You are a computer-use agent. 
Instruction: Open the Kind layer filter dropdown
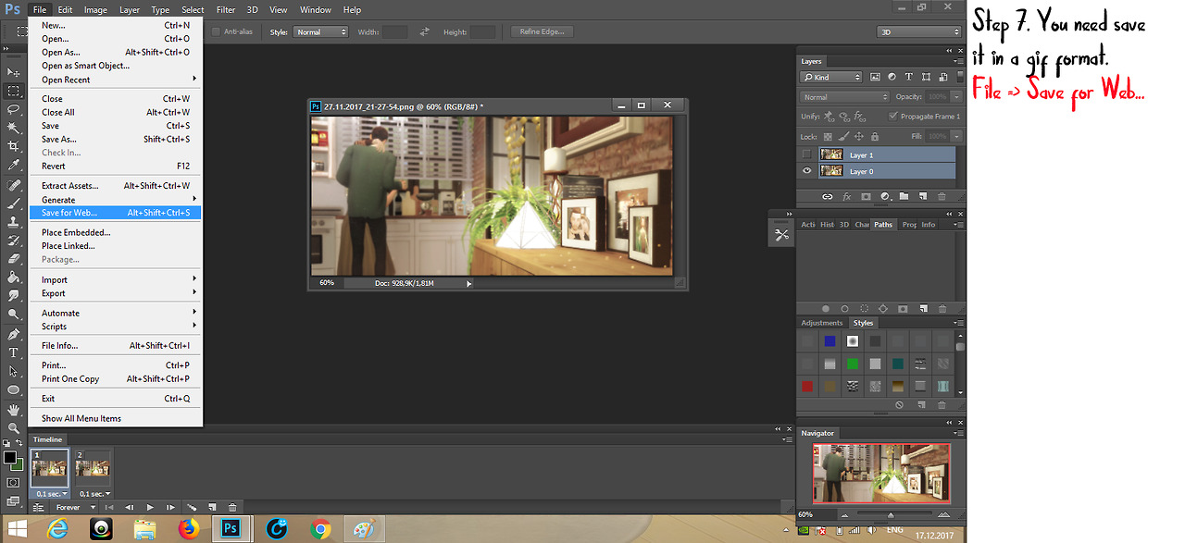pos(830,77)
